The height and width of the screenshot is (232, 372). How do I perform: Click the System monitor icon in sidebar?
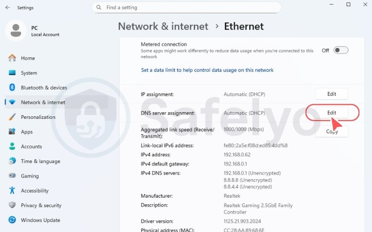(x=12, y=73)
